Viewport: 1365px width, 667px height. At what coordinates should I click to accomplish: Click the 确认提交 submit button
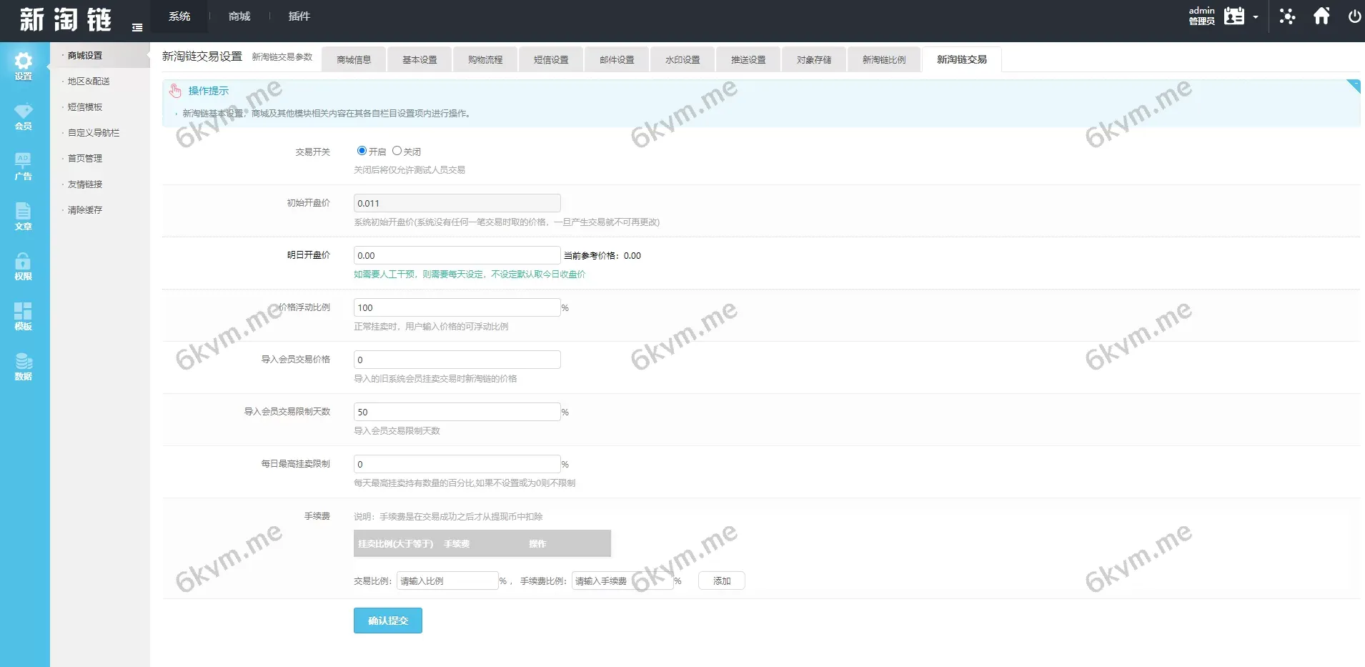(x=387, y=620)
